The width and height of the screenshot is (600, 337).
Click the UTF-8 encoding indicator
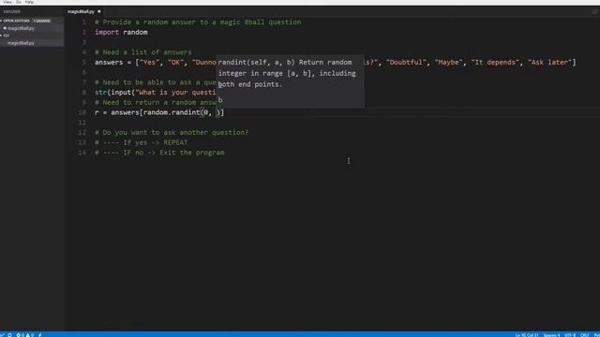570,335
